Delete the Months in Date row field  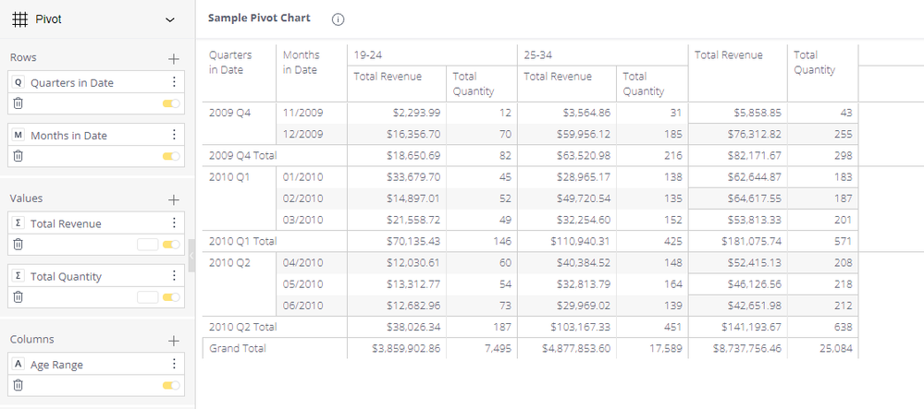tap(18, 156)
